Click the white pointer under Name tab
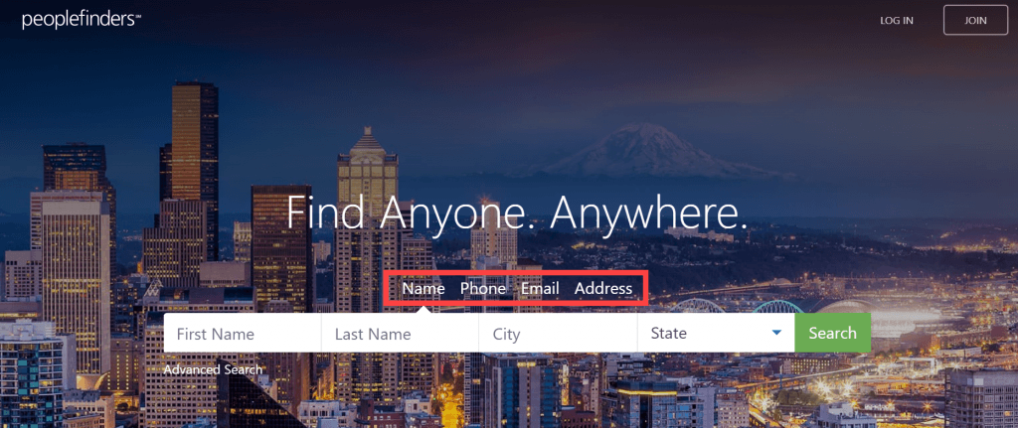The height and width of the screenshot is (428, 1018). (x=424, y=310)
